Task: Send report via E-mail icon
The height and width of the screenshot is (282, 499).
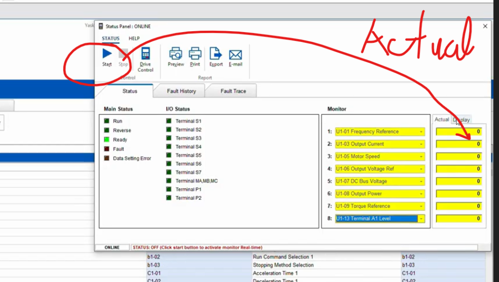Action: coord(236,54)
